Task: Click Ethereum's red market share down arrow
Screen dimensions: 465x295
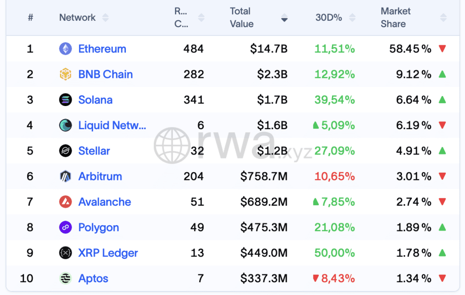Action: tap(442, 49)
